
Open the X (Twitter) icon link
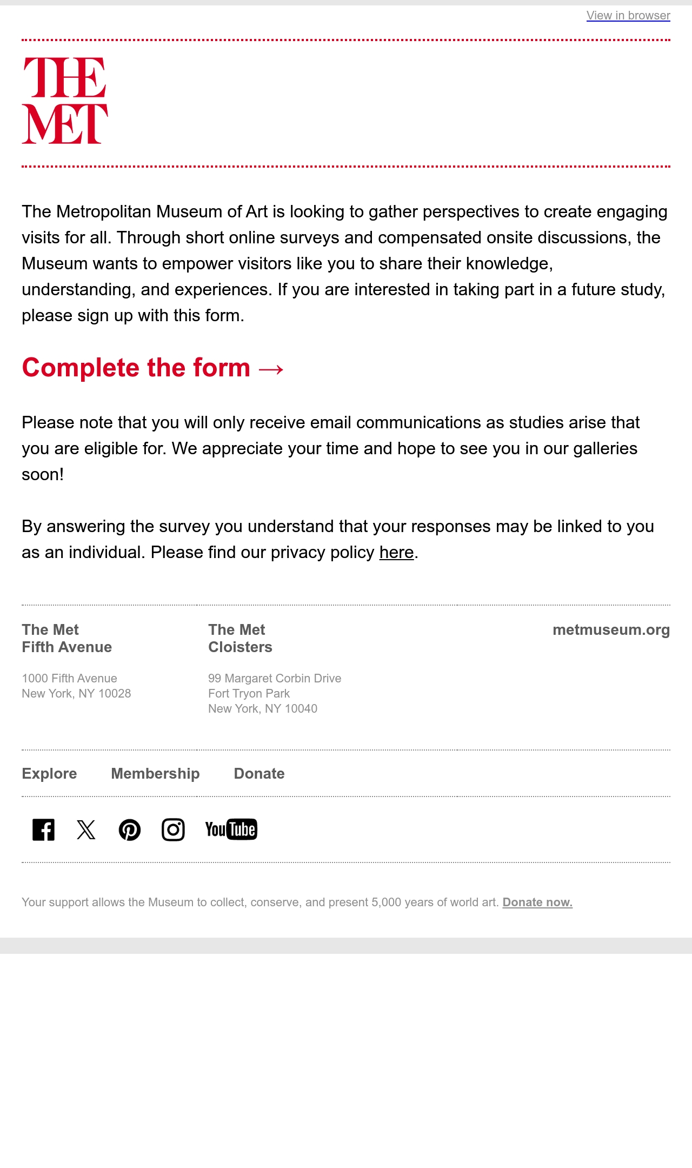coord(86,829)
